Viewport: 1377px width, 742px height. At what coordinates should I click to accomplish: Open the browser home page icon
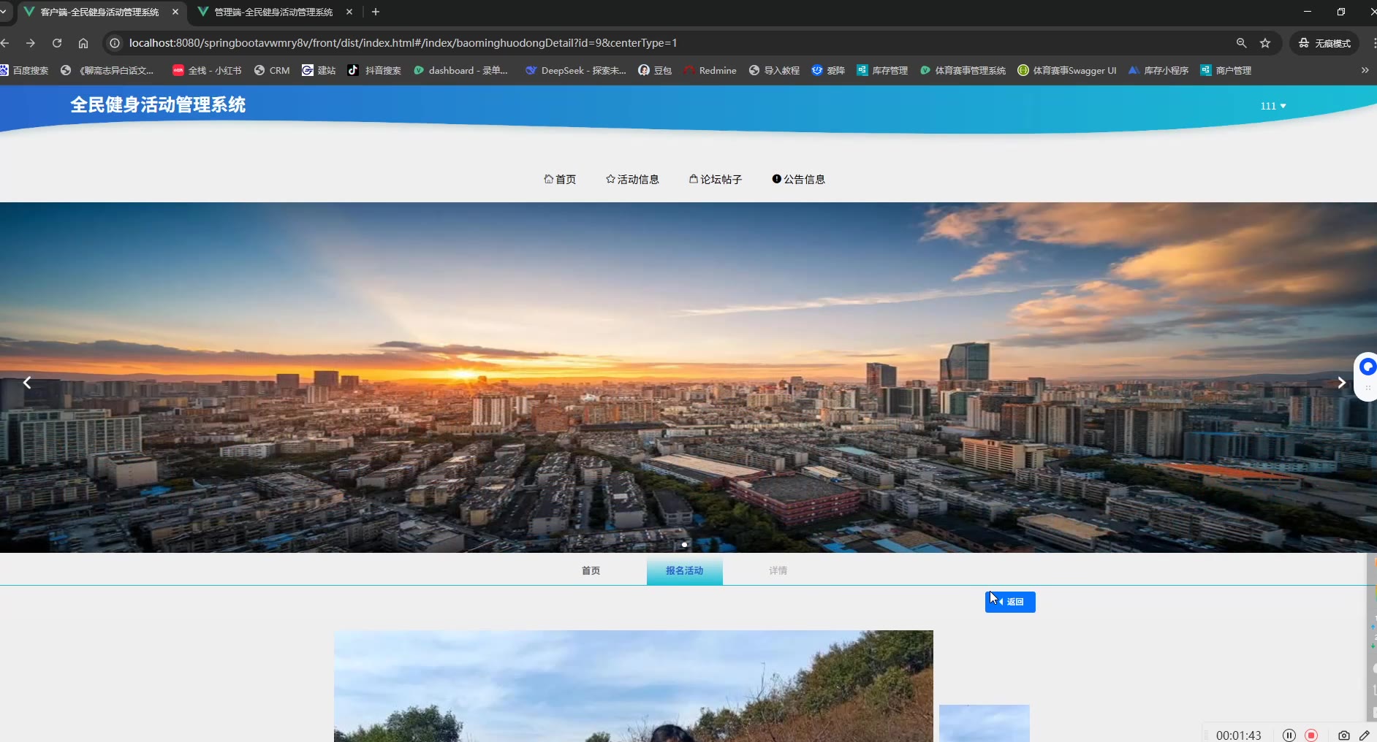[83, 43]
